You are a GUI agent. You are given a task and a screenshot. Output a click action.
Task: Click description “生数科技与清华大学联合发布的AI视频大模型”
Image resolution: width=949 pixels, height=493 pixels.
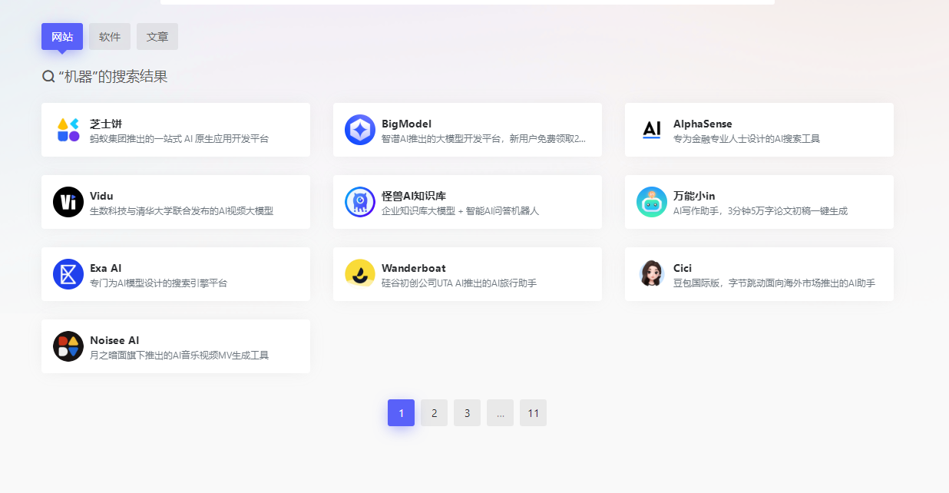click(181, 211)
